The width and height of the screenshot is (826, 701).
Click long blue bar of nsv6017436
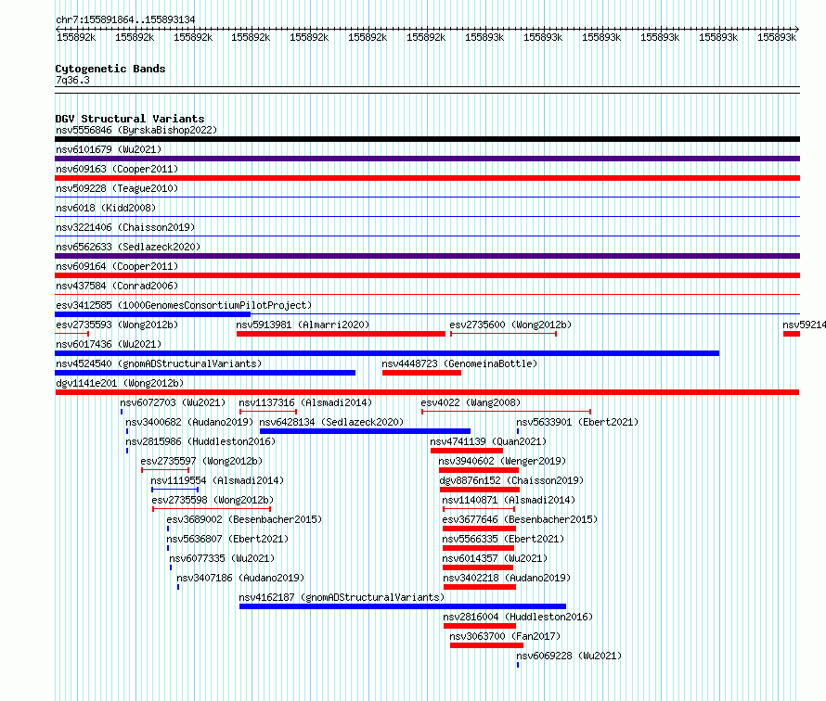(387, 353)
